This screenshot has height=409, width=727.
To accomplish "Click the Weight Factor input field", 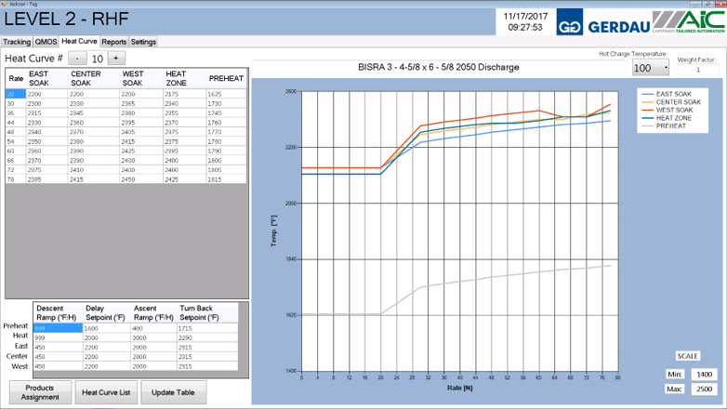I will coord(698,70).
